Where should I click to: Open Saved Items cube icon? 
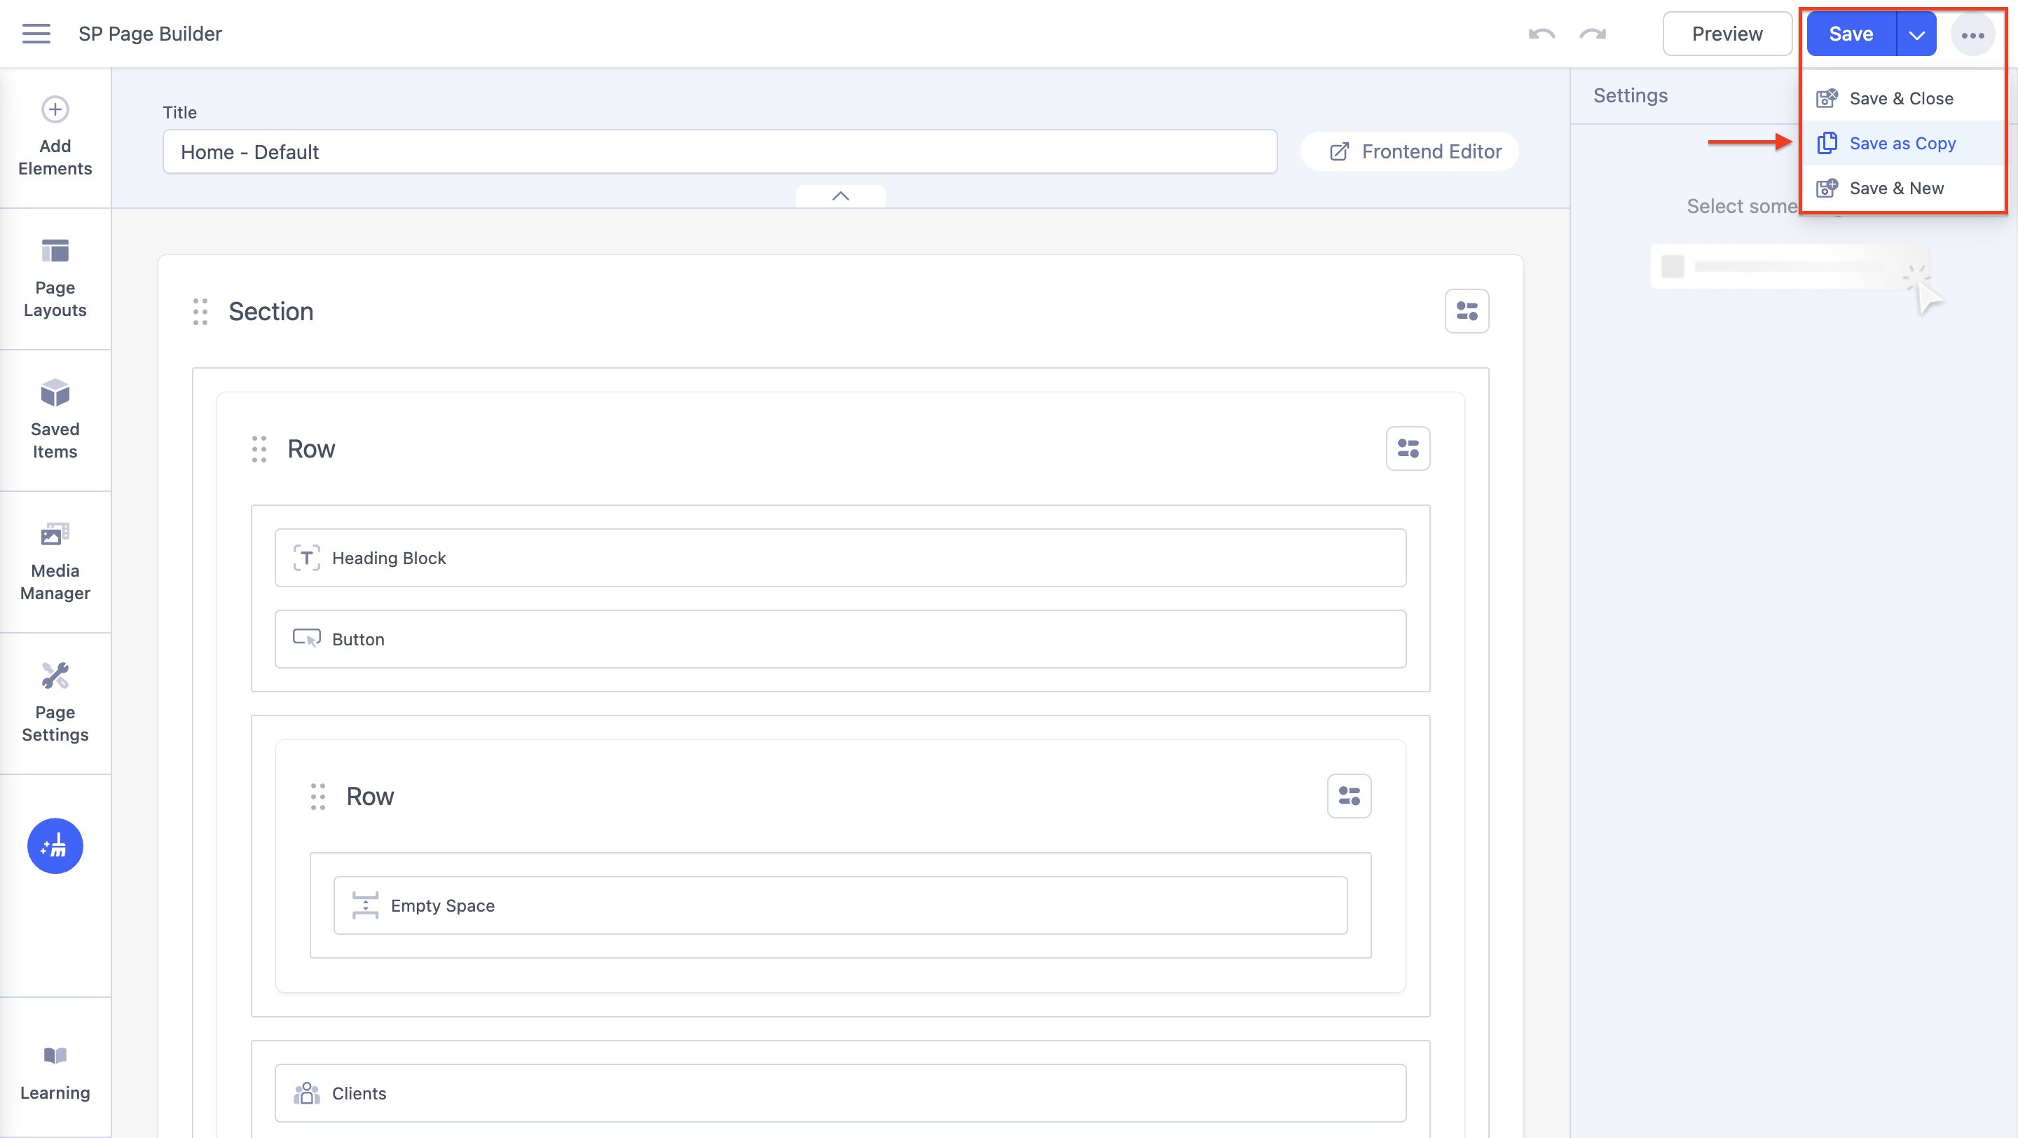tap(55, 393)
